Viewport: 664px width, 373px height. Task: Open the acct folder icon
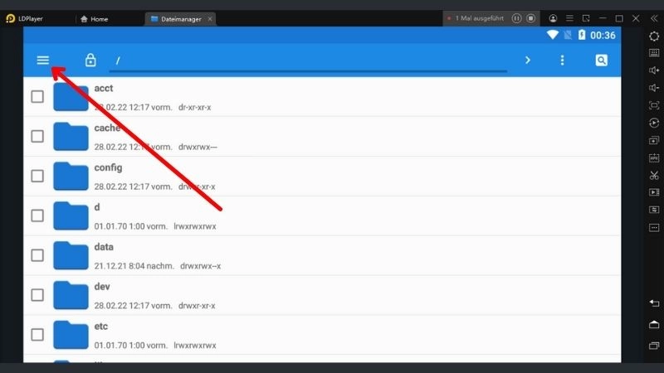71,97
